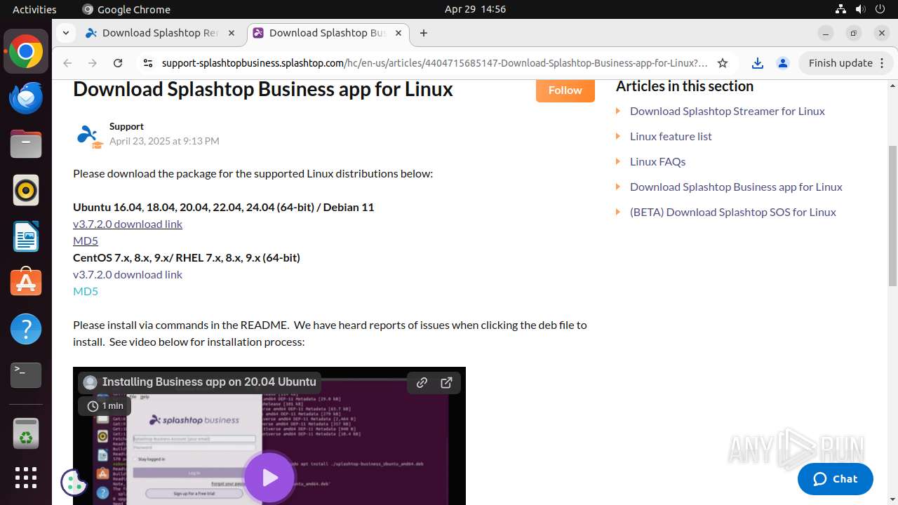This screenshot has height=505, width=898.
Task: Click the 1 min video duration badge
Action: 105,406
